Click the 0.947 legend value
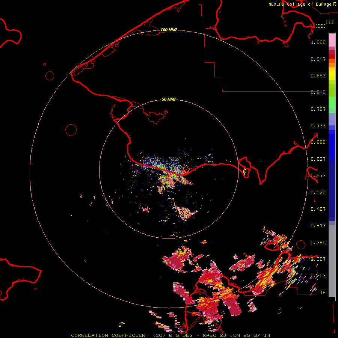This screenshot has height=338, width=338. (x=318, y=59)
